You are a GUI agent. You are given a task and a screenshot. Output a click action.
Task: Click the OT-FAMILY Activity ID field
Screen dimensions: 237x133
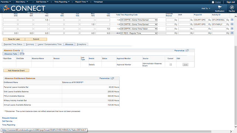point(219,24)
